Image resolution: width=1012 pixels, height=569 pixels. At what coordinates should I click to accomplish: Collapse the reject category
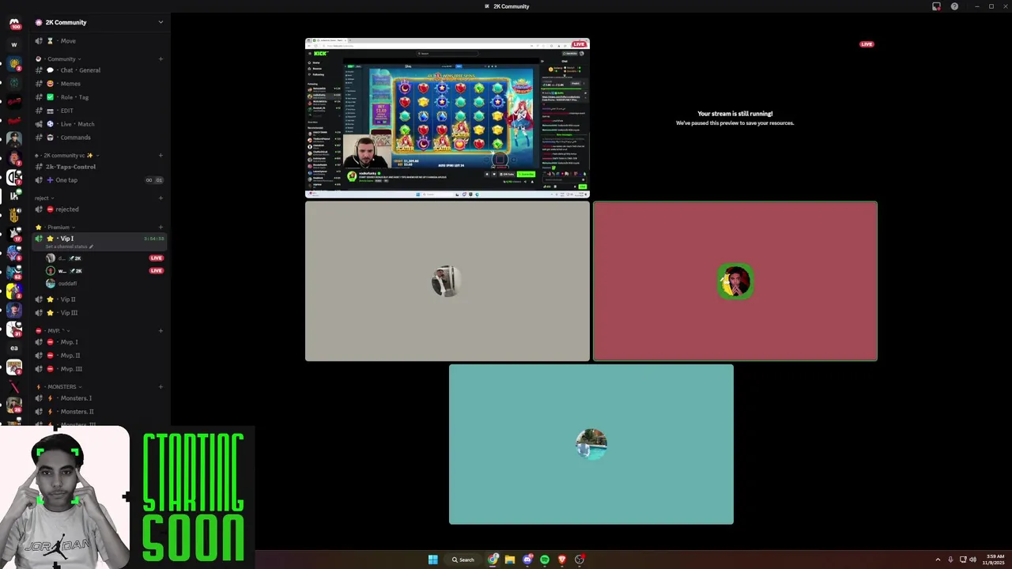pyautogui.click(x=43, y=198)
